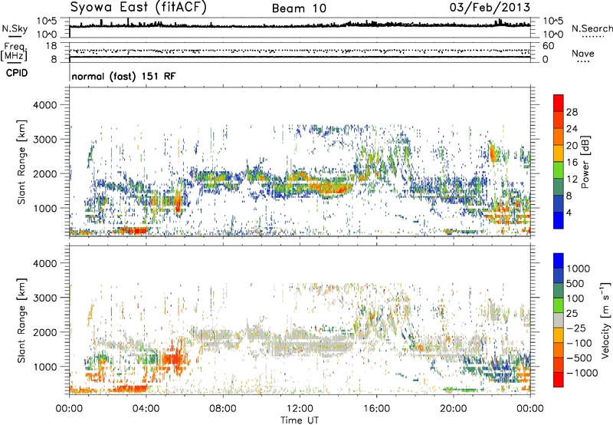Click the '12:00' time tick label
The height and width of the screenshot is (425, 613).
tap(300, 409)
